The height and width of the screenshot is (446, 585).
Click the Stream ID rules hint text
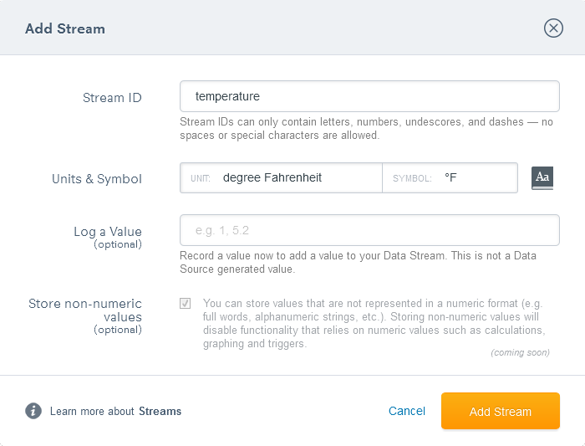coord(366,128)
